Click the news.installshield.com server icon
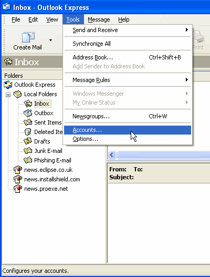210x277 pixels. click(x=18, y=179)
